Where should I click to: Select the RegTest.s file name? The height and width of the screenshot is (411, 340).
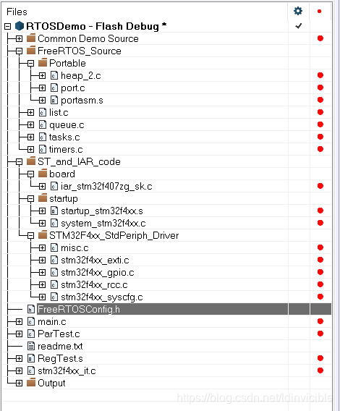[x=60, y=359]
